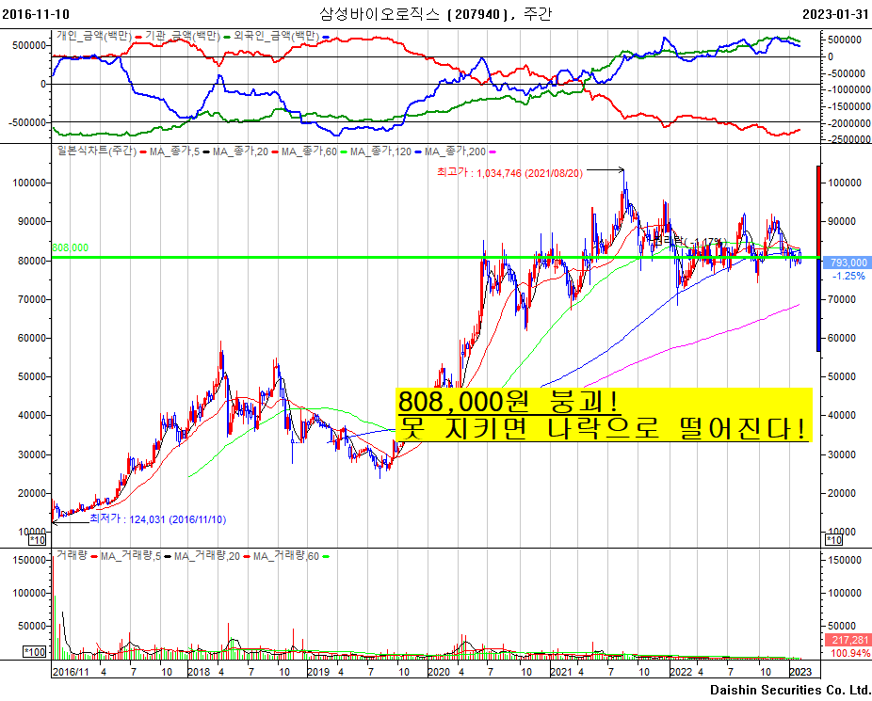Click the green 808,000 level label
This screenshot has width=872, height=701.
[x=70, y=247]
